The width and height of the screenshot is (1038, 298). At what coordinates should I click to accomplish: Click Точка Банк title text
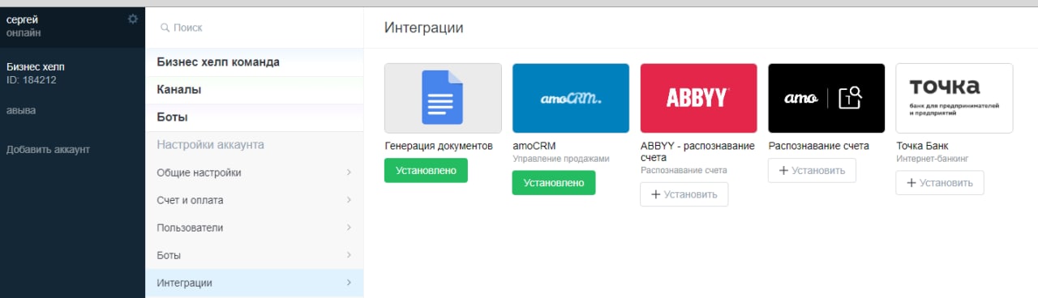922,146
